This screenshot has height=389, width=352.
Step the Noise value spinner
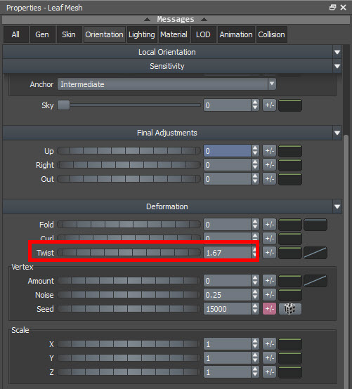[x=255, y=295]
